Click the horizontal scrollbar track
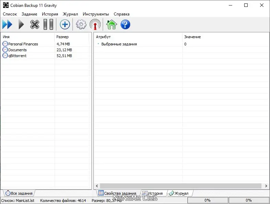 (181, 186)
